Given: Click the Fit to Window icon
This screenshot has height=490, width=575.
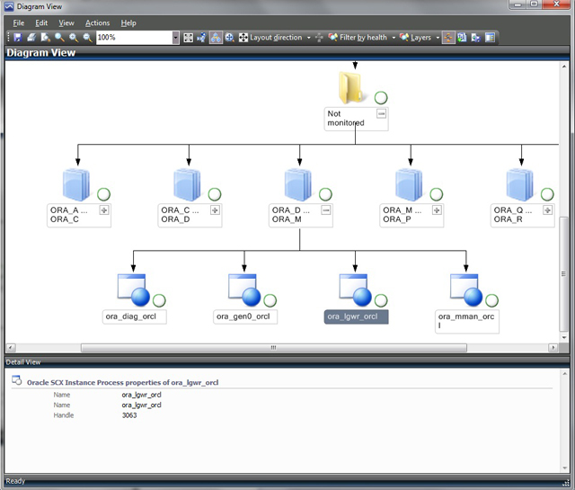Looking at the screenshot, I should click(188, 38).
